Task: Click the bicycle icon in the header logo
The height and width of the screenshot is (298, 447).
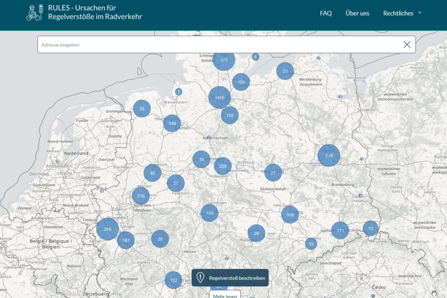Action: click(x=33, y=13)
